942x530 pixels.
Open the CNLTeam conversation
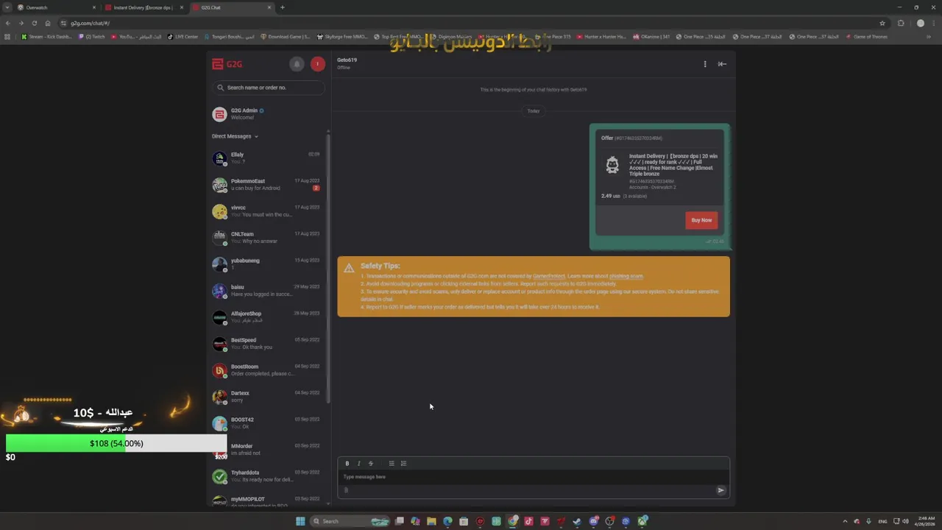[x=269, y=238]
